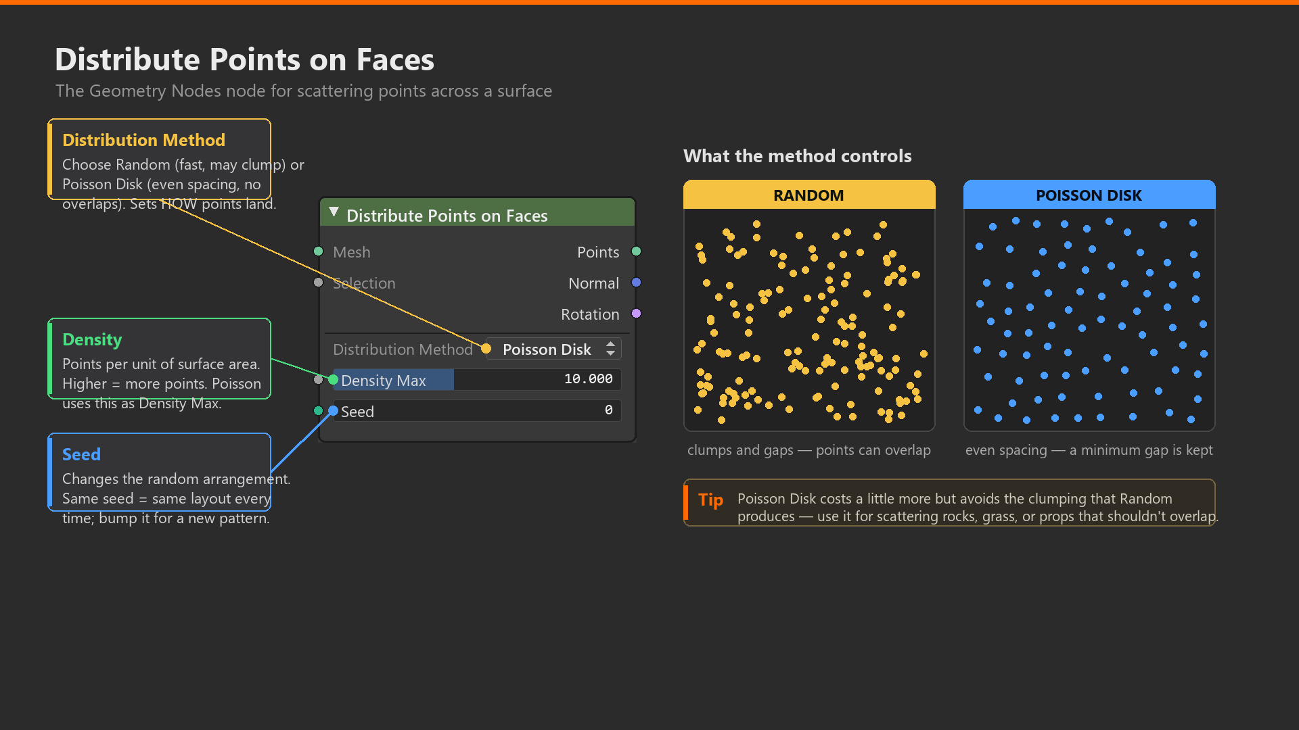Click the Distribute Points on Faces node header
This screenshot has width=1299, height=730.
tap(477, 213)
